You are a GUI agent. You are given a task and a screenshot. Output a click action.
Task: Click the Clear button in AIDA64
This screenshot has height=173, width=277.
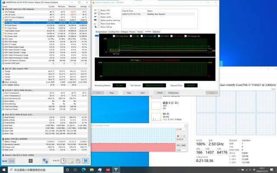(129, 93)
